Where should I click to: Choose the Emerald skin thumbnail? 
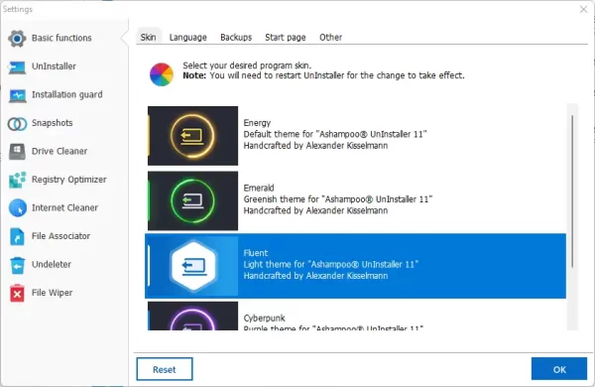192,200
